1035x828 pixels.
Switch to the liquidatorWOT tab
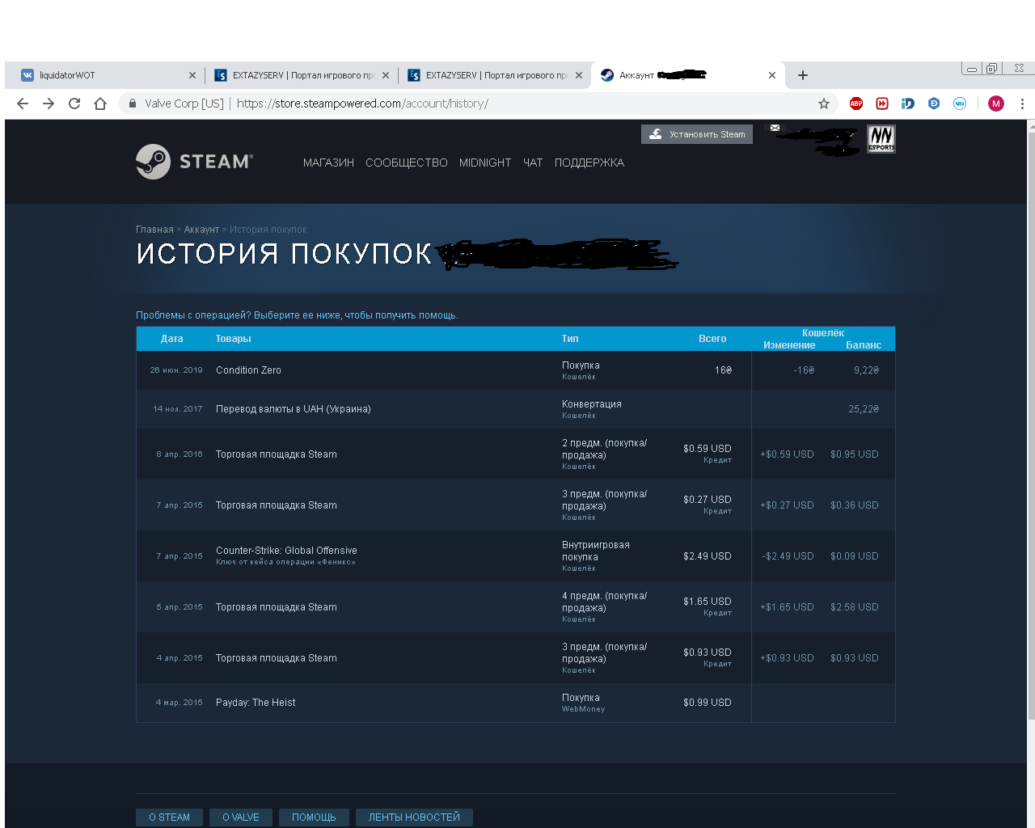tap(105, 75)
